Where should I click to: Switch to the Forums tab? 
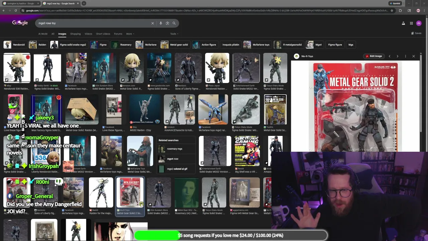tap(118, 34)
